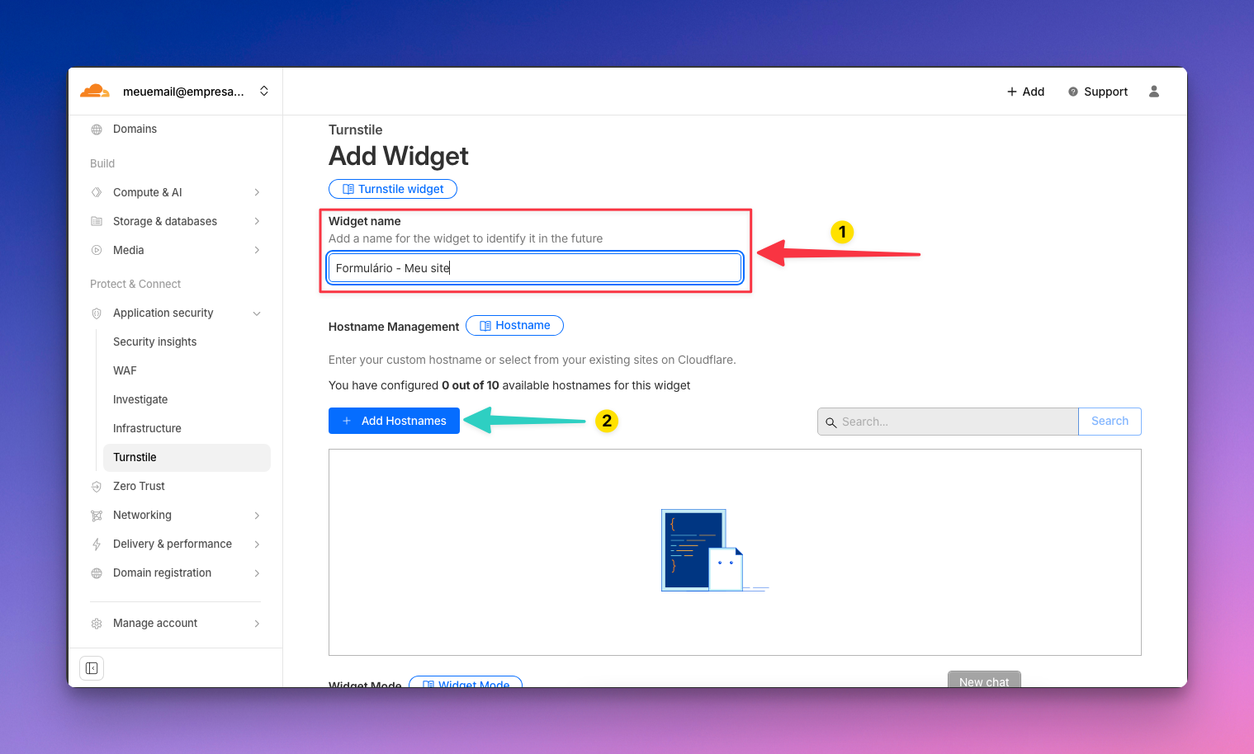1254x754 pixels.
Task: Click the Cloudflare cloud logo
Action: click(x=94, y=92)
